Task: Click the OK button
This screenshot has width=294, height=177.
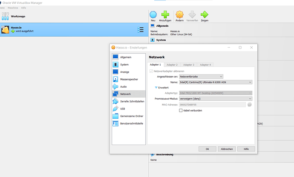Action: [208, 149]
